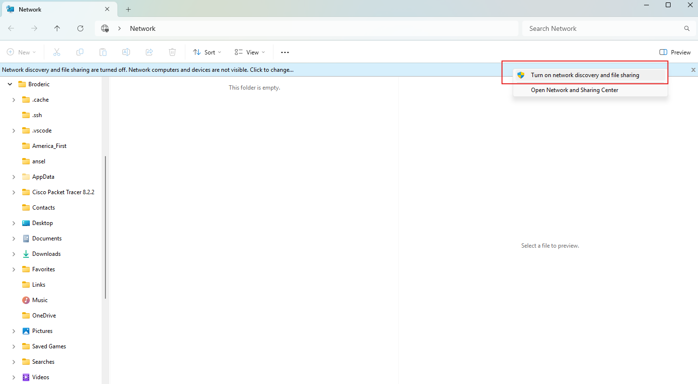Go up one directory level

point(57,28)
